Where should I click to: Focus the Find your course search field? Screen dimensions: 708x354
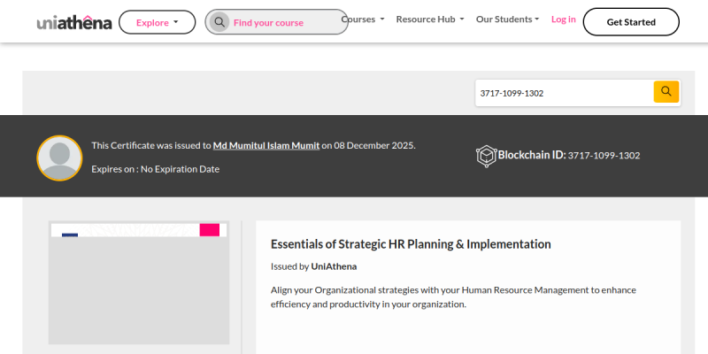(276, 22)
